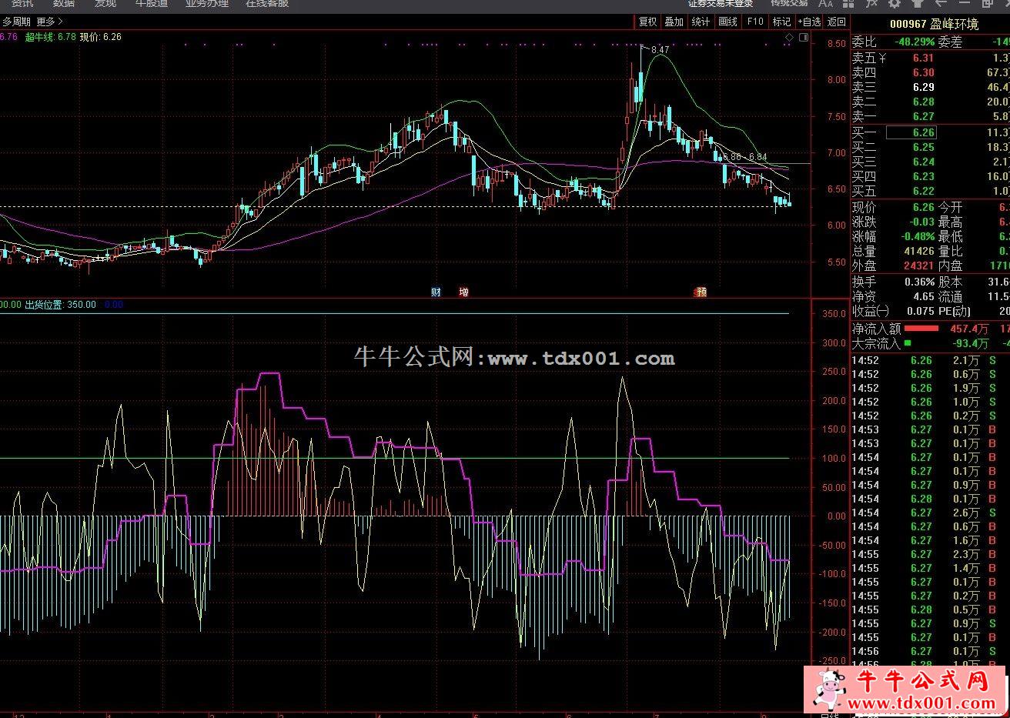Click the 卖四 price 6.30
1010x718 pixels.
point(924,72)
